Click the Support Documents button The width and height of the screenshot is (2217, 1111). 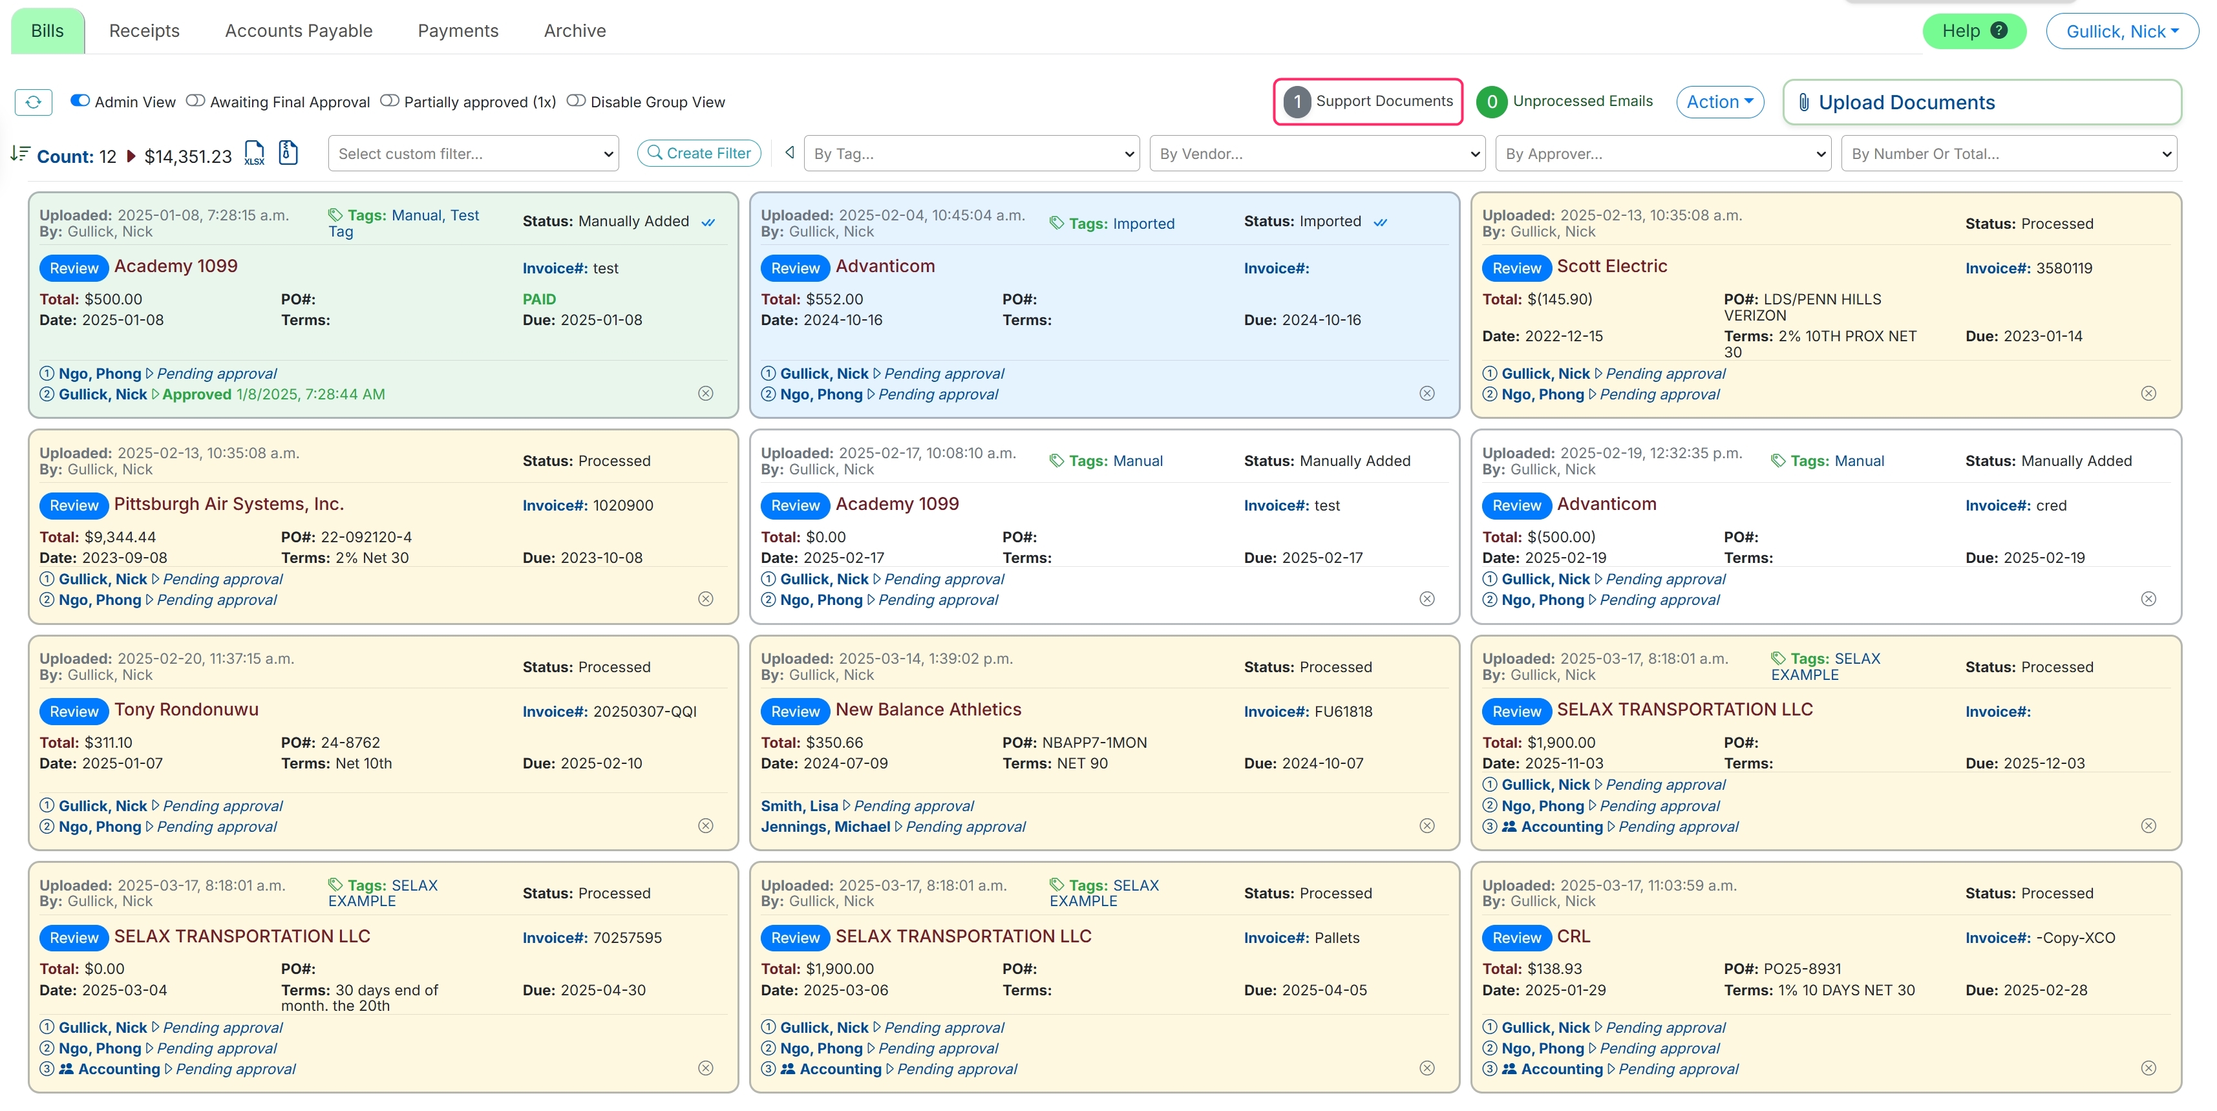pos(1368,101)
